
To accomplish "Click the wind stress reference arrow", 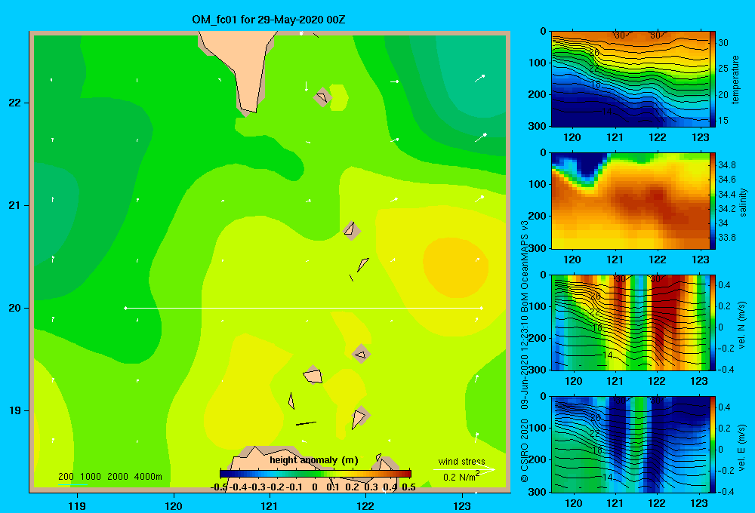I will 464,469.
